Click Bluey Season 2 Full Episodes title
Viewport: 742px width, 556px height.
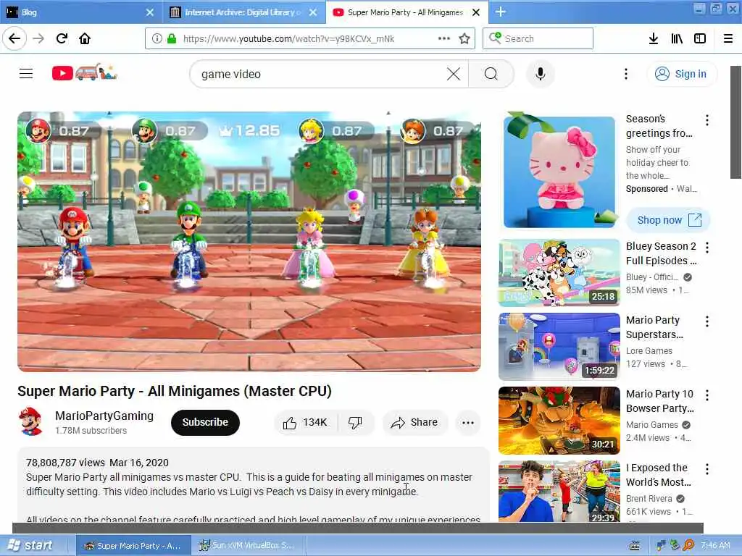point(661,253)
